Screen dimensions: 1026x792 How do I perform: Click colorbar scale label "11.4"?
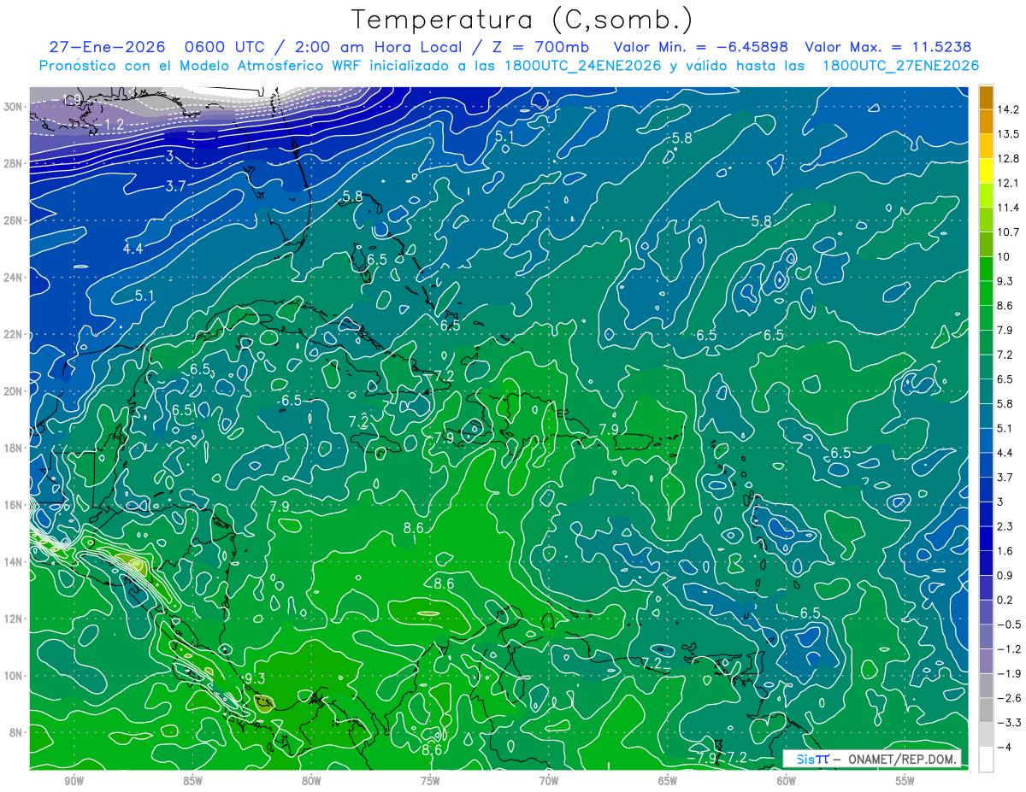pos(1008,208)
